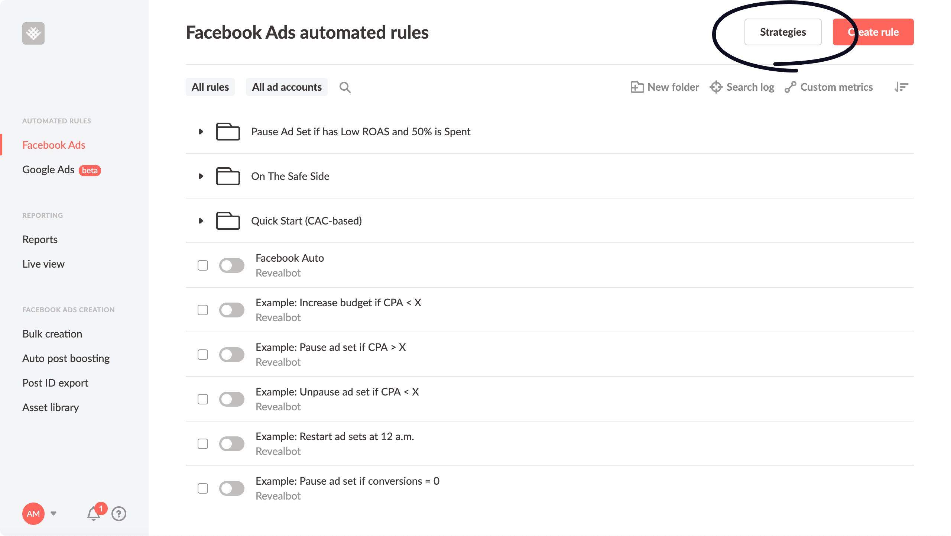Open the account dropdown arrow next to AM
The width and height of the screenshot is (951, 536).
pos(53,514)
